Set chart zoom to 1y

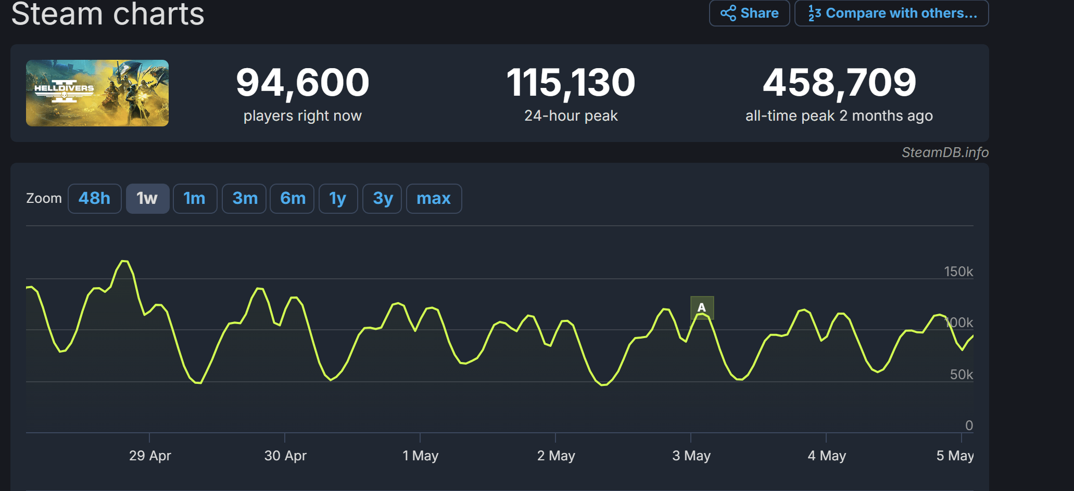pyautogui.click(x=338, y=199)
